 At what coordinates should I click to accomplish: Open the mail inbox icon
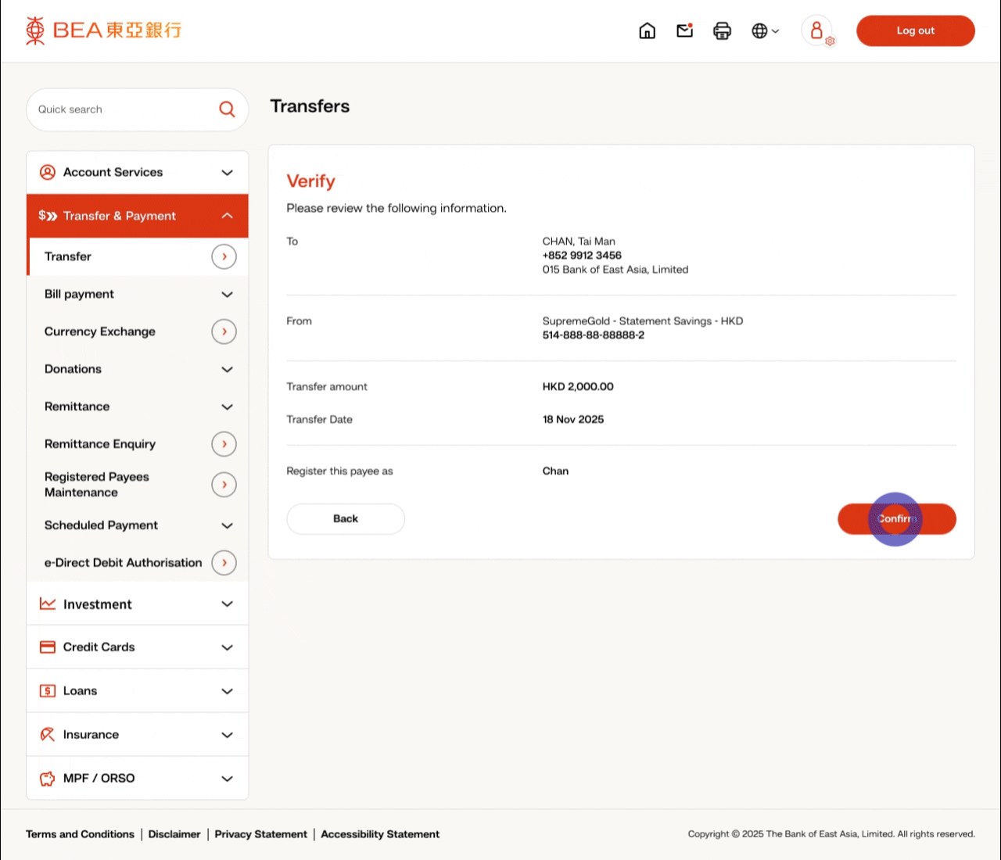coord(684,30)
